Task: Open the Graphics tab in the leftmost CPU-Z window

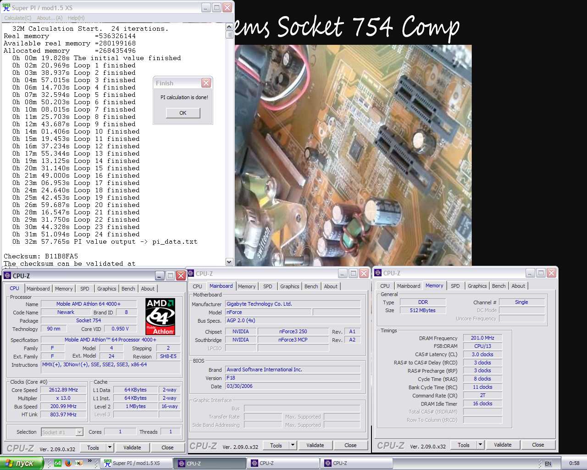Action: tap(107, 289)
